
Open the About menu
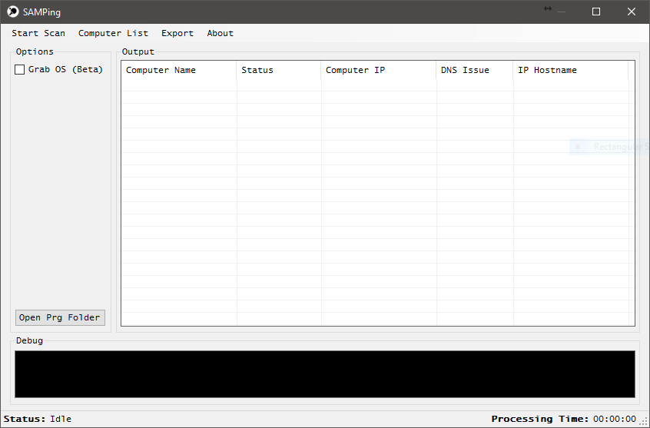[220, 33]
